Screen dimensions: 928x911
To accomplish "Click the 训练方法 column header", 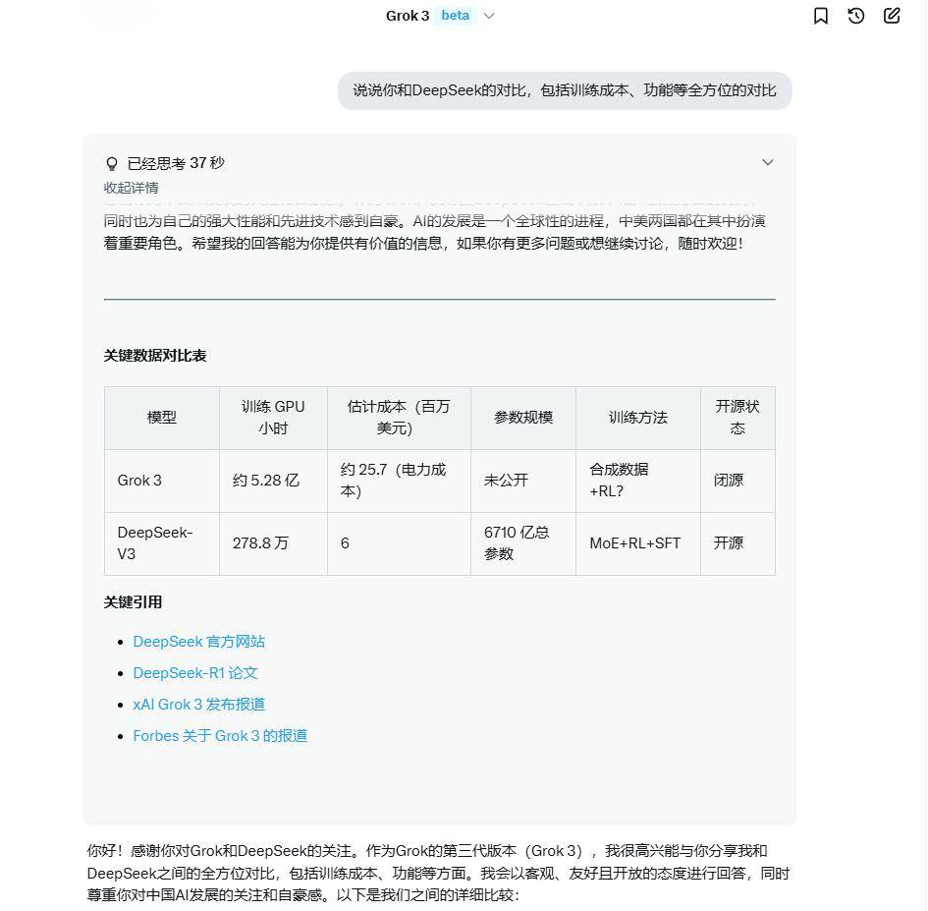I will click(x=638, y=418).
